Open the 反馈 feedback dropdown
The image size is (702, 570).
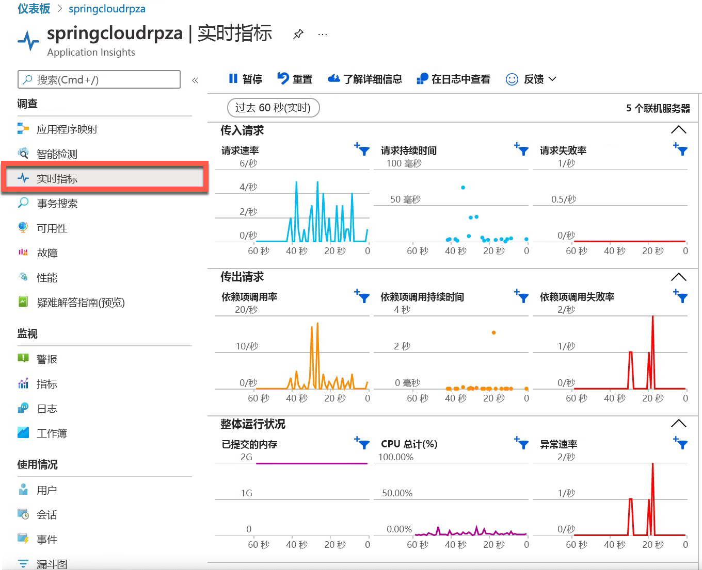531,79
